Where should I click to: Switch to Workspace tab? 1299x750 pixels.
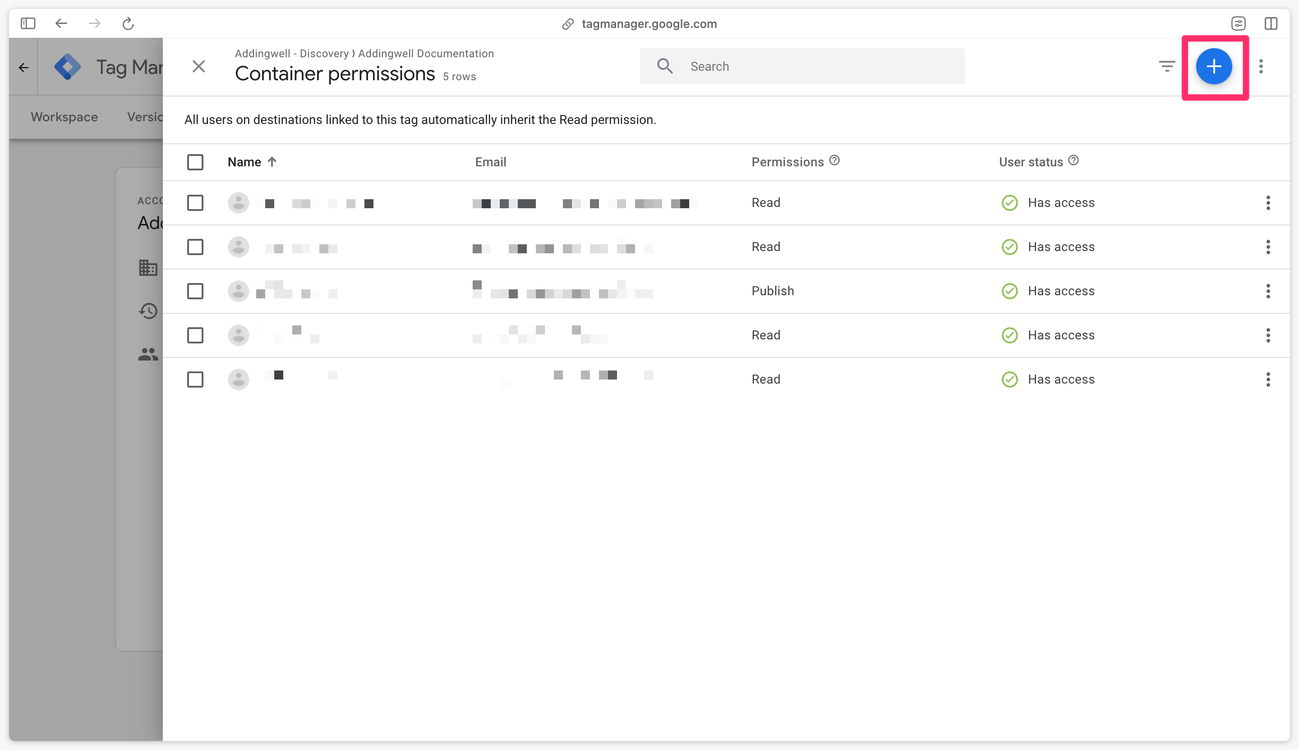click(x=64, y=116)
